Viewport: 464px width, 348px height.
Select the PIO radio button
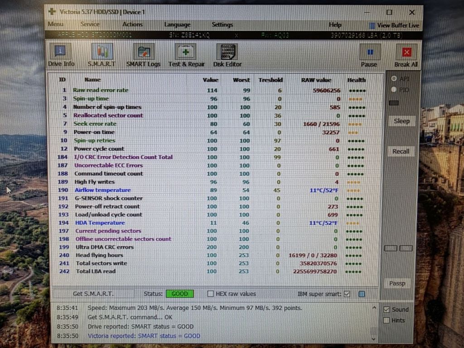pyautogui.click(x=394, y=89)
